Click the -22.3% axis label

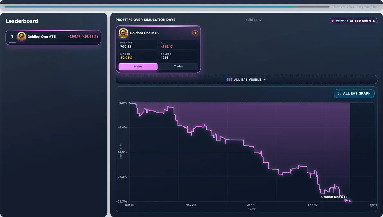(x=122, y=177)
